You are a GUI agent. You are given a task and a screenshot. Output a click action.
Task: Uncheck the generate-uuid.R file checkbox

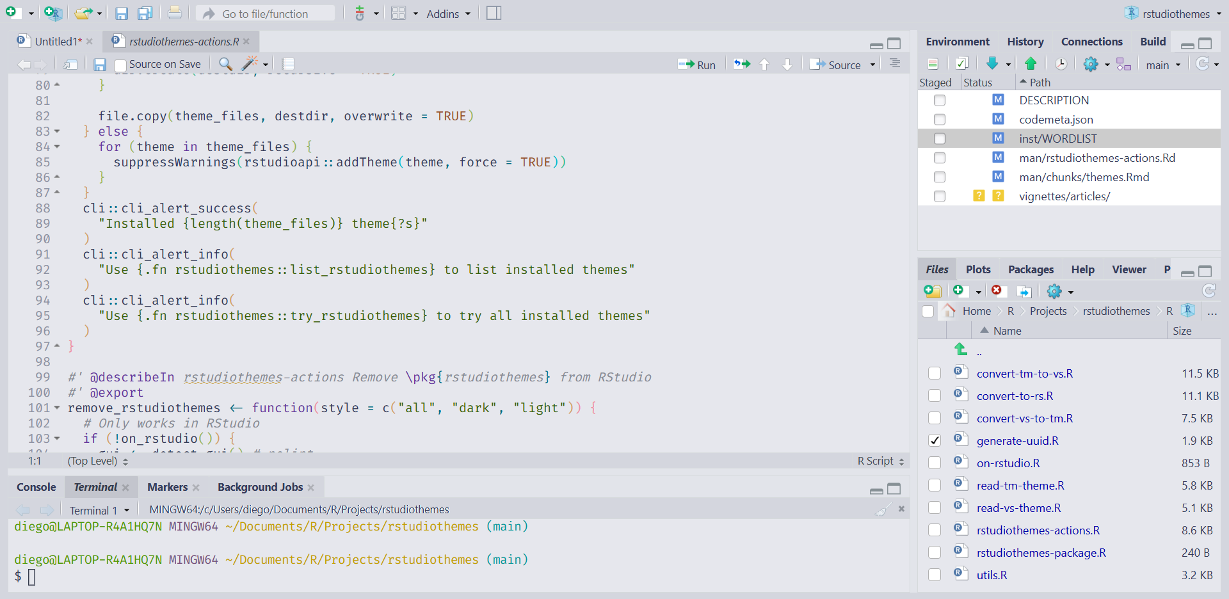tap(935, 441)
